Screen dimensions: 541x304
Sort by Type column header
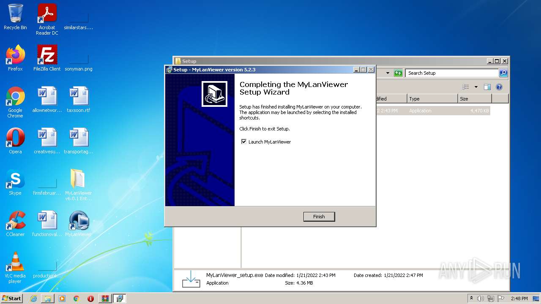432,99
